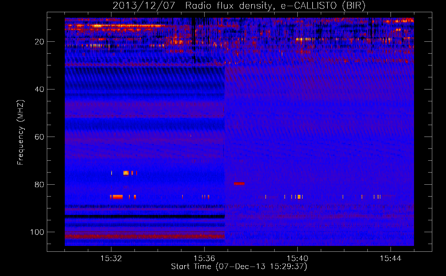Click the 80 MHz frequency tick label
This screenshot has height=276, width=446.
pos(39,185)
